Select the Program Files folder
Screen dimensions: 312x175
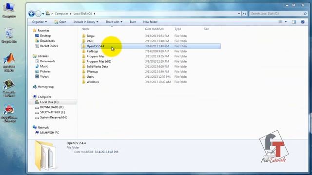(96, 56)
